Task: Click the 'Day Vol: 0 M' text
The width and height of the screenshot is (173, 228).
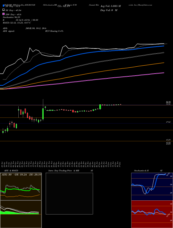Action: [x=109, y=10]
